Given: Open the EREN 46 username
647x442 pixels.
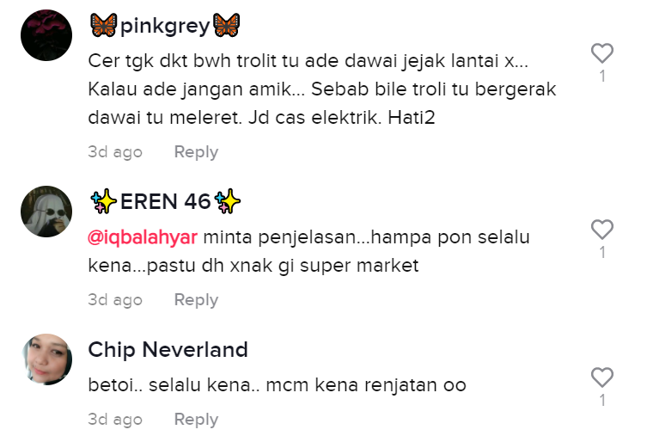Looking at the screenshot, I should pyautogui.click(x=165, y=202).
